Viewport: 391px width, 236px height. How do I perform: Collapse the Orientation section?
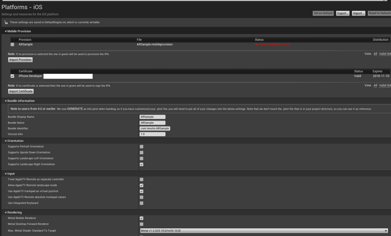(x=5, y=141)
